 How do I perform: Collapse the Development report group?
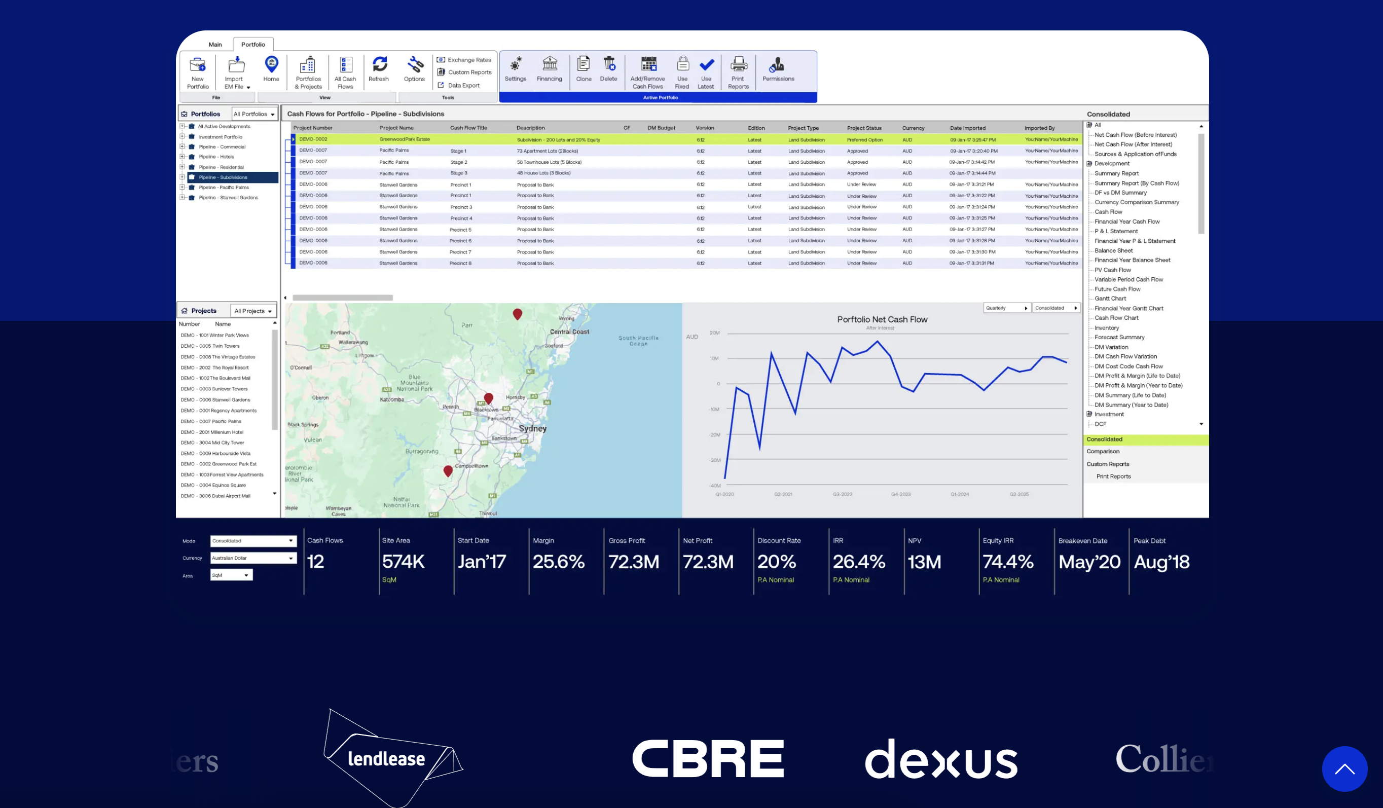pyautogui.click(x=1089, y=164)
